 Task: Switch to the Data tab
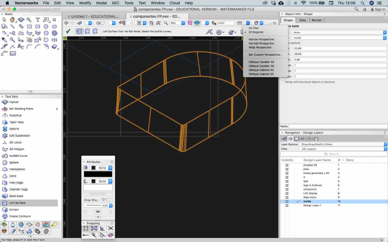(302, 20)
